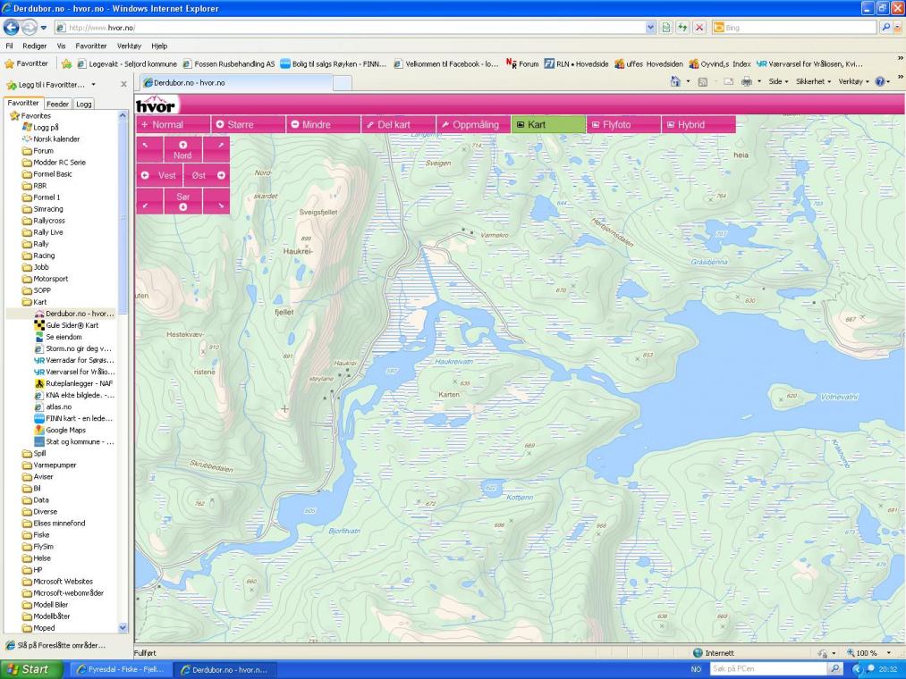
Task: Pan the map south with Sør arrow
Action: pos(182,201)
